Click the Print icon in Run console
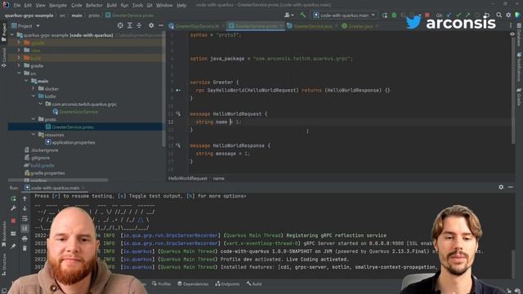This screenshot has width=523, height=294. pos(25,238)
